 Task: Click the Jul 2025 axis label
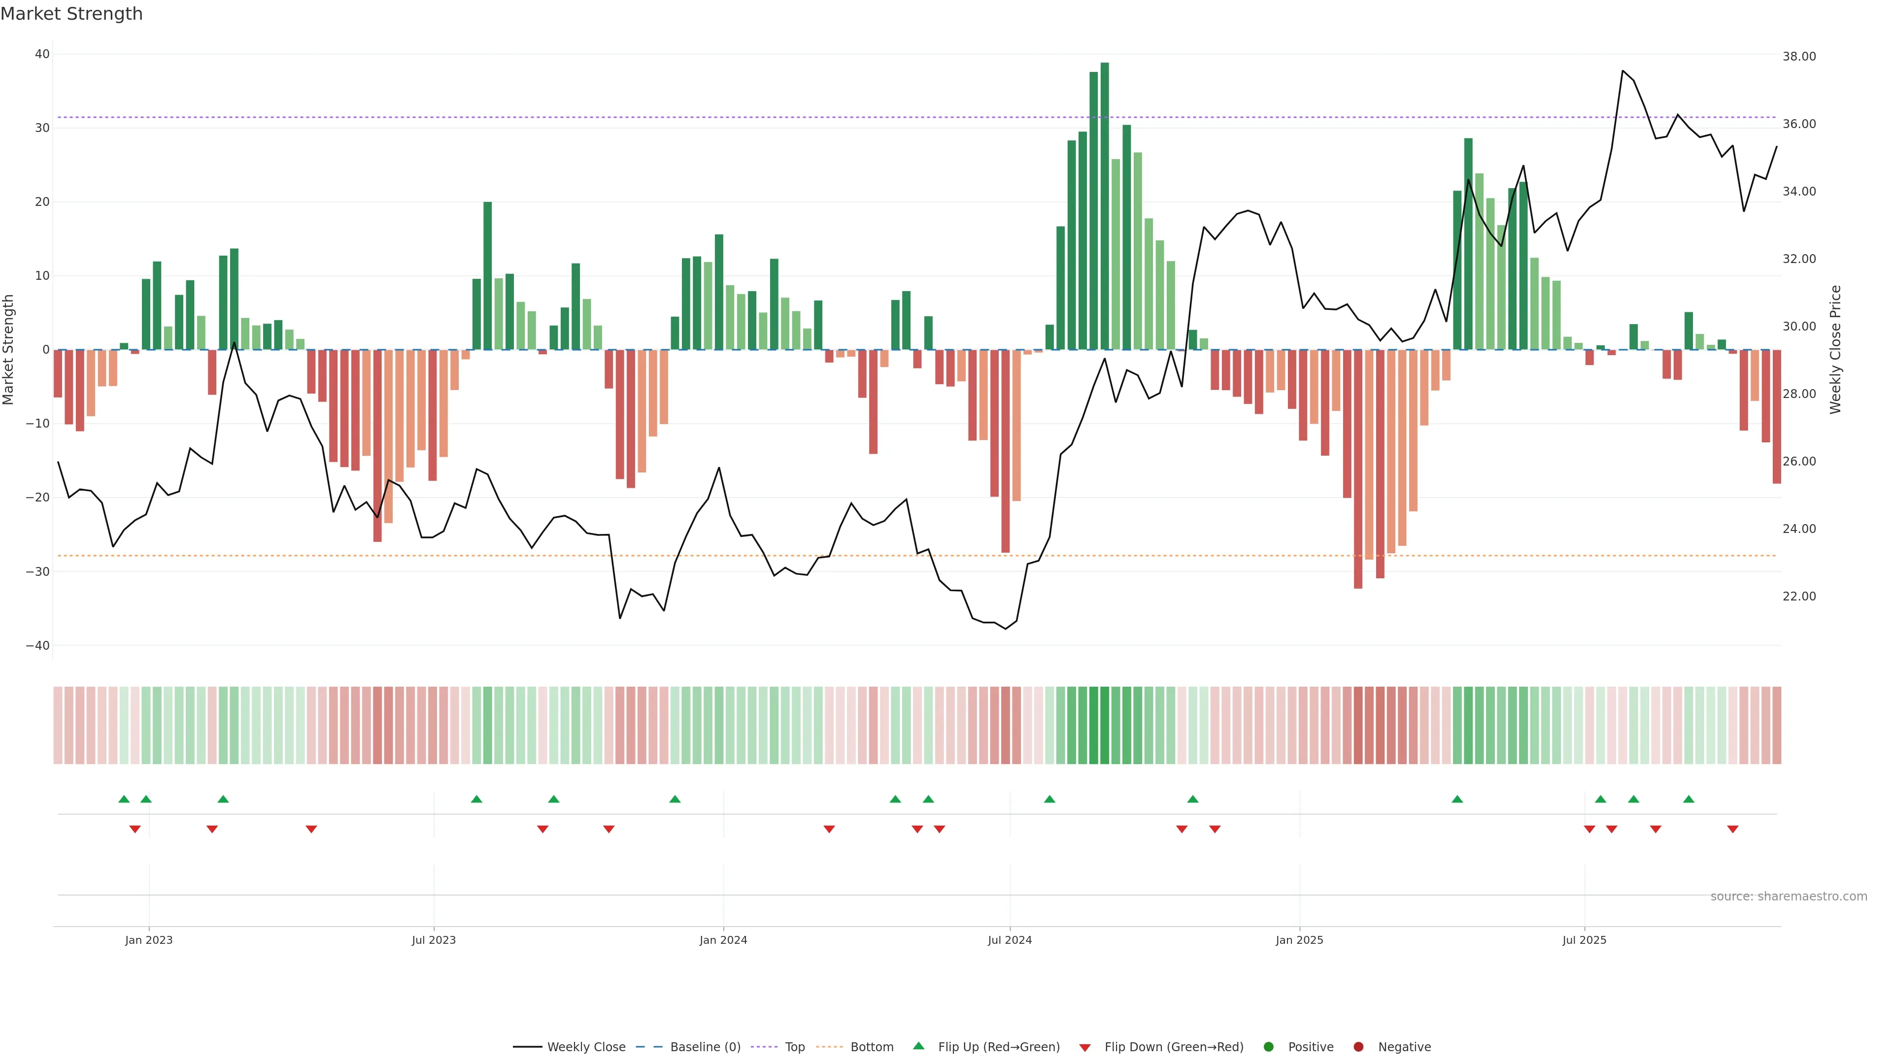1584,940
